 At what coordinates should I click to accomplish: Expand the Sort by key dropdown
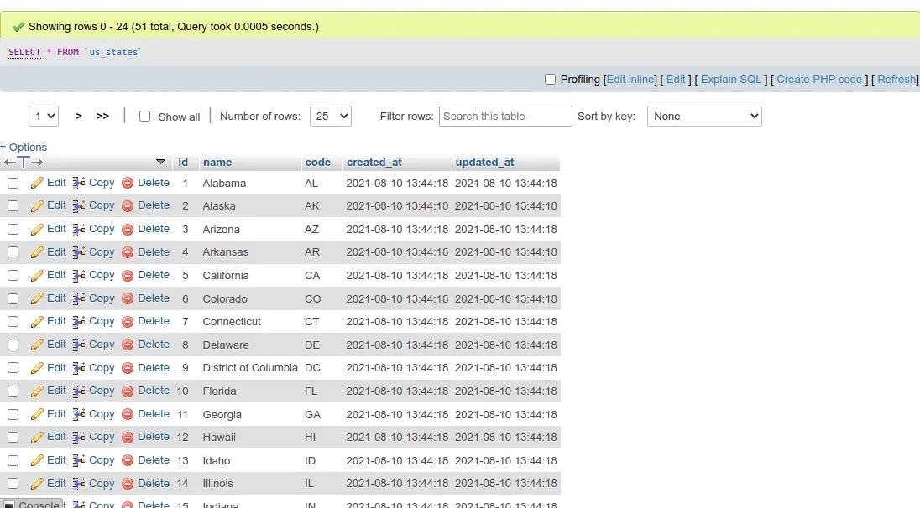tap(703, 117)
